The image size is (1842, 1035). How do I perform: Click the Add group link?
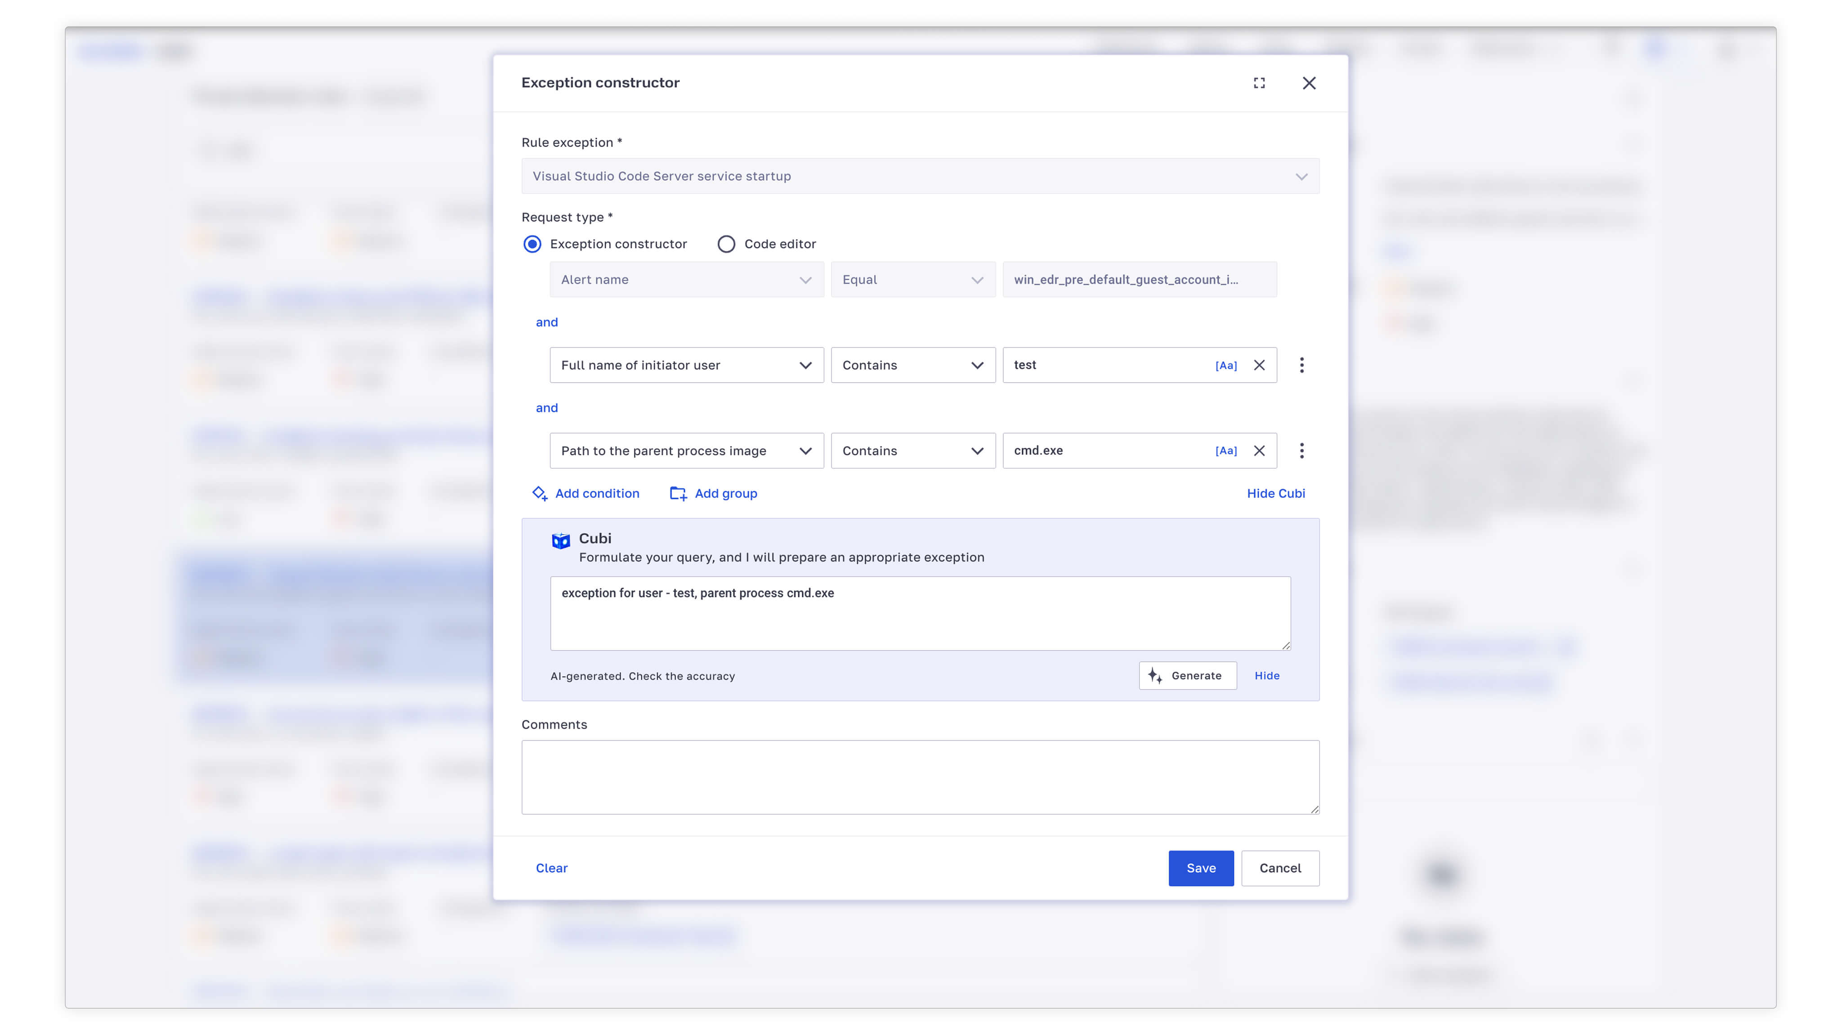coord(713,493)
